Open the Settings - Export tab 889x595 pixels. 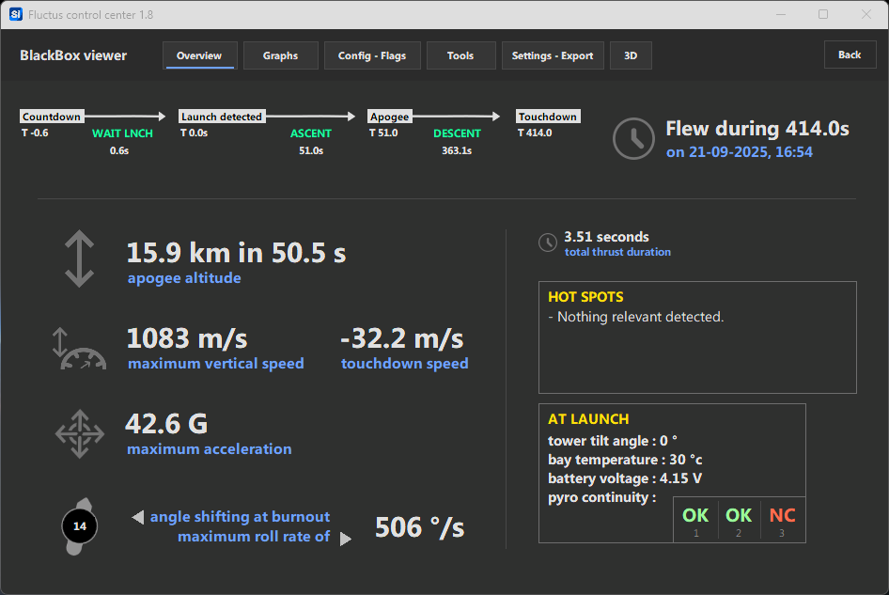(552, 55)
